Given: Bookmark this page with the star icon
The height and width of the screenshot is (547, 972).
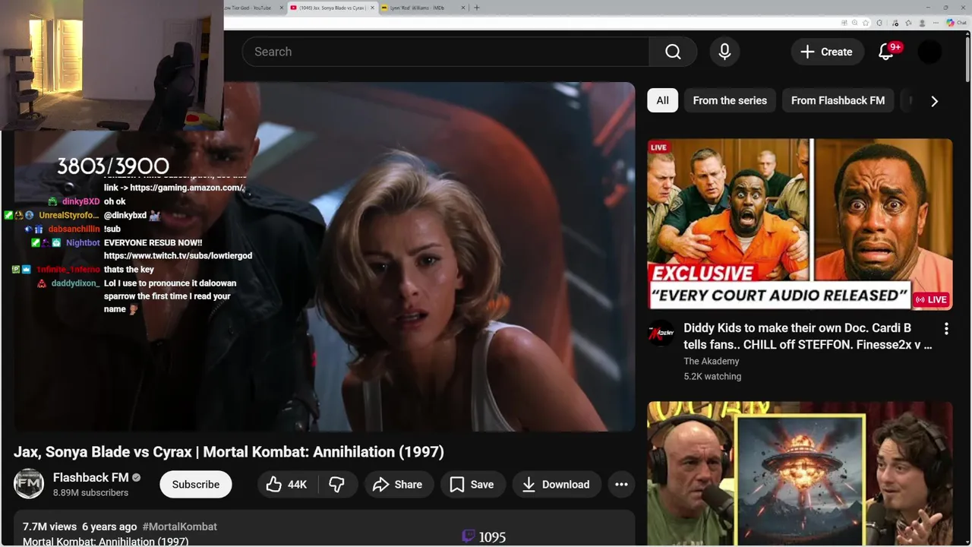Looking at the screenshot, I should pos(866,23).
